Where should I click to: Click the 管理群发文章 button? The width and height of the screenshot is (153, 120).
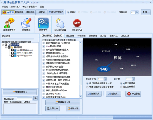pos(63,102)
